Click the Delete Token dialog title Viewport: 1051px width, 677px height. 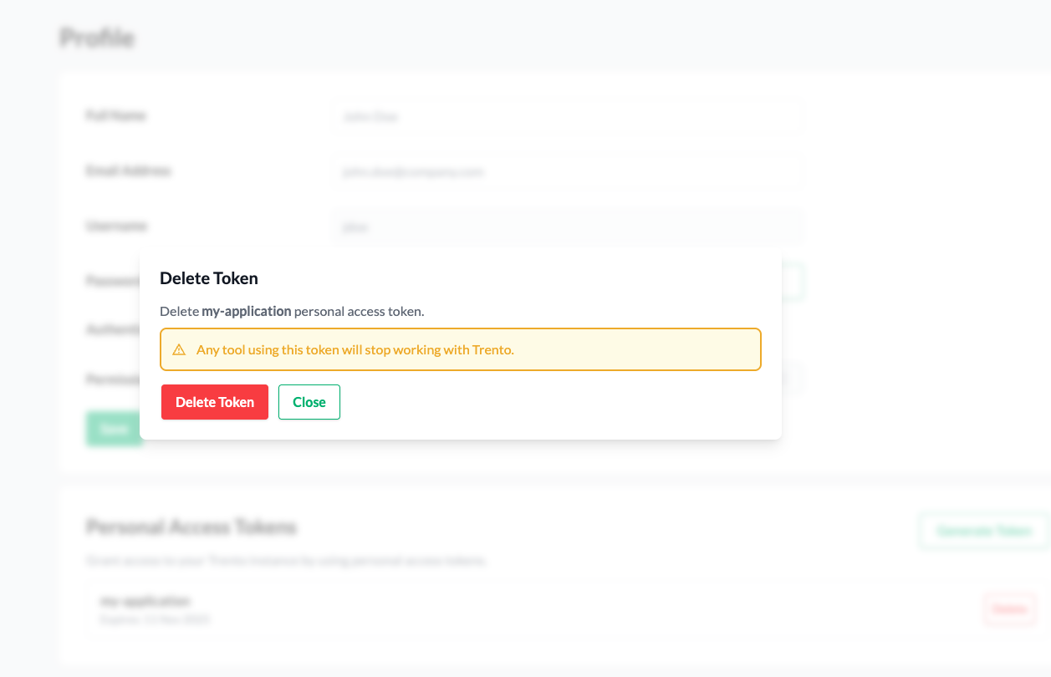[209, 278]
